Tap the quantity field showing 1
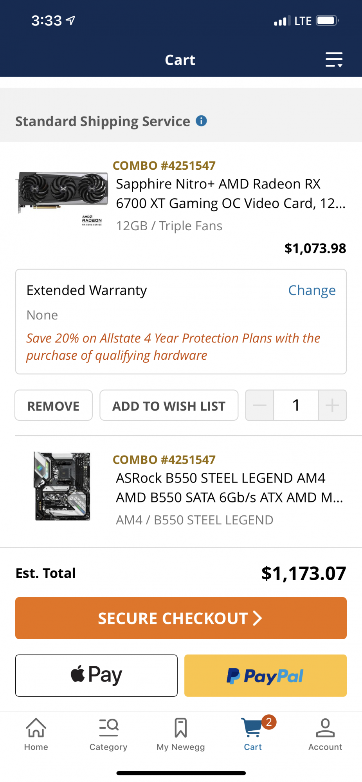The height and width of the screenshot is (782, 362). [296, 405]
